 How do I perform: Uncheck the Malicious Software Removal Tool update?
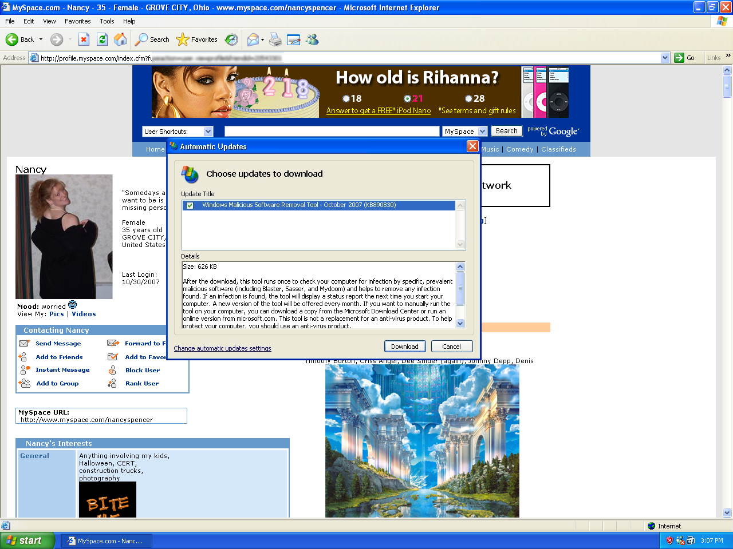190,205
